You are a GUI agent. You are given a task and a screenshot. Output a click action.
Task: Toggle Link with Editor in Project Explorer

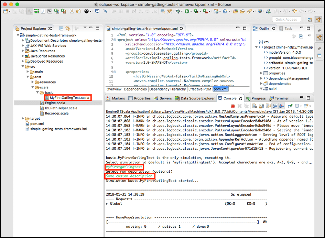[x=68, y=29]
